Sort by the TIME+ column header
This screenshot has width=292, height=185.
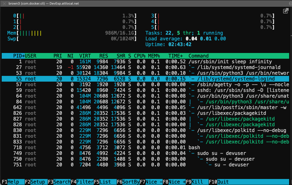pos(176,56)
